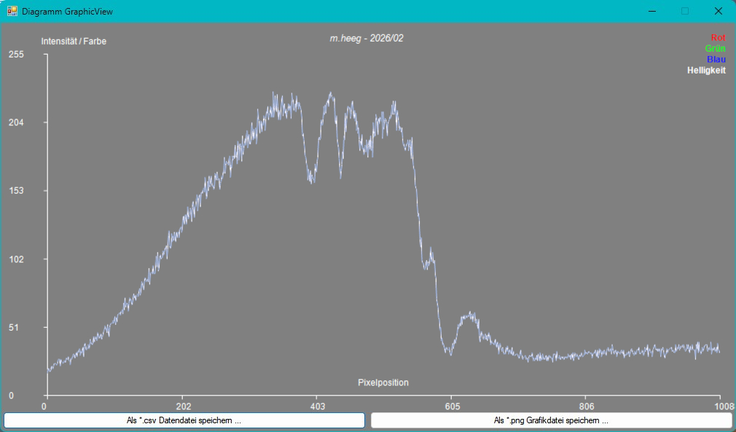The image size is (736, 432).
Task: Click the Diagramm GraphicView app icon
Action: point(12,11)
